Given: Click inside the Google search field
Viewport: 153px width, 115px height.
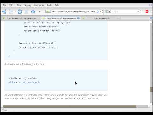Looking at the screenshot, I should (x=124, y=11).
